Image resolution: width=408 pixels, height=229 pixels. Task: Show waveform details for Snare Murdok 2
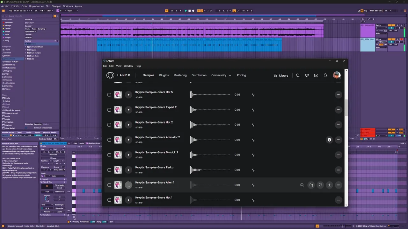coord(253,155)
